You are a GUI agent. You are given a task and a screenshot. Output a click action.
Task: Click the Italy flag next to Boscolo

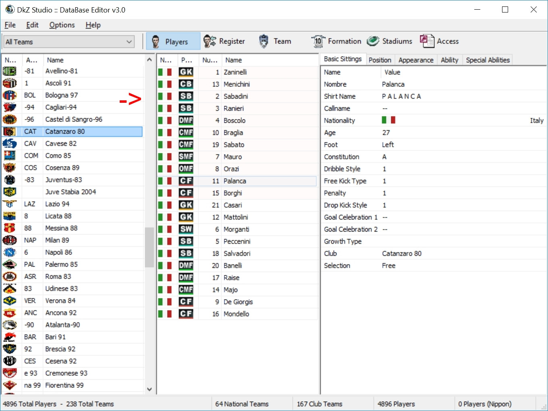(x=165, y=120)
